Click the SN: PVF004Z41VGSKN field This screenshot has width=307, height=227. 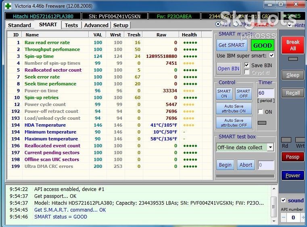[x=115, y=16]
